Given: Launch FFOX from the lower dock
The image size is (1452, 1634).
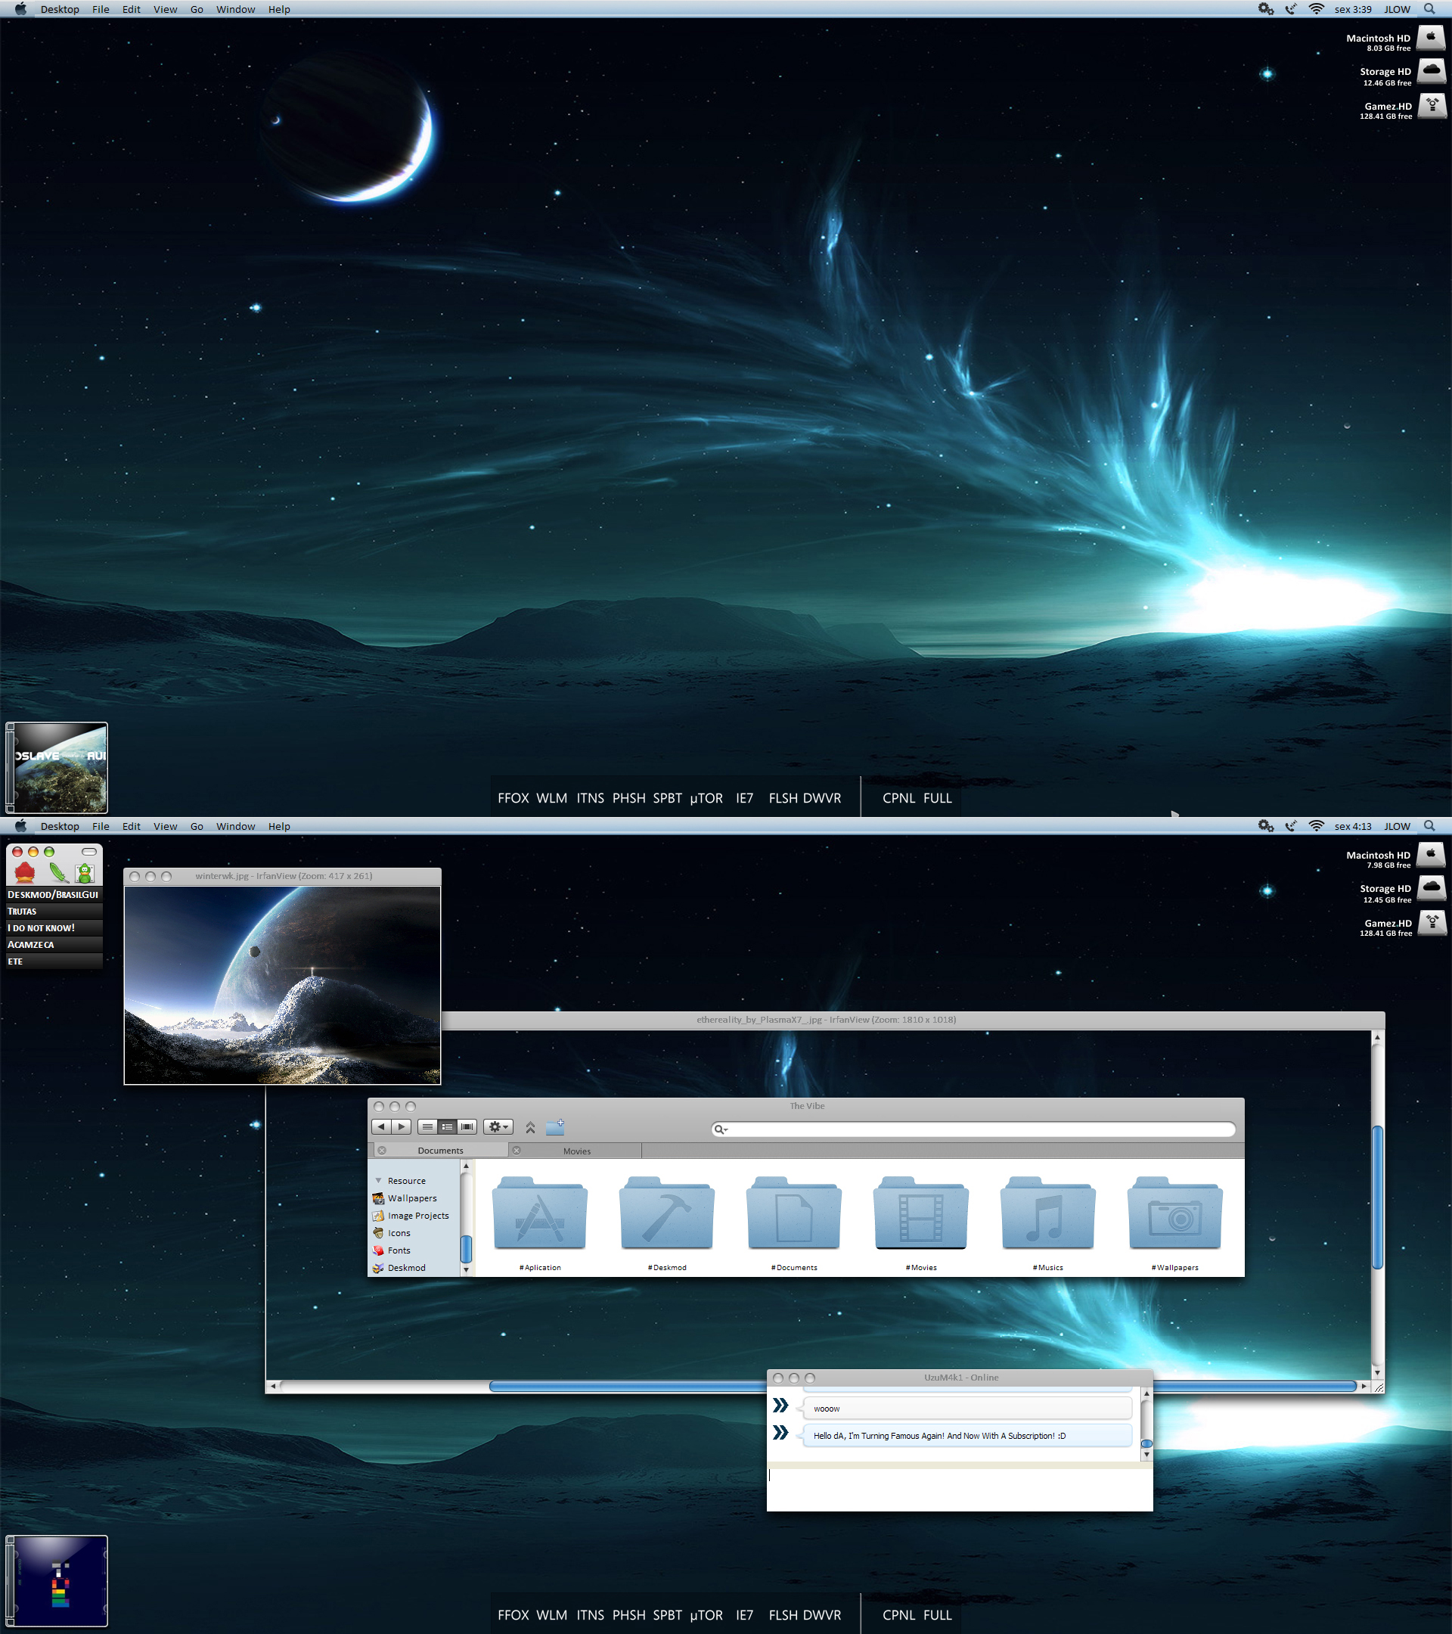Looking at the screenshot, I should click(513, 1615).
